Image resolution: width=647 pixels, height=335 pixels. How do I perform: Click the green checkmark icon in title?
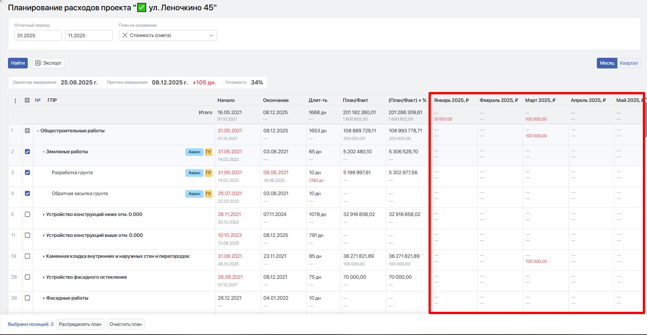click(142, 8)
